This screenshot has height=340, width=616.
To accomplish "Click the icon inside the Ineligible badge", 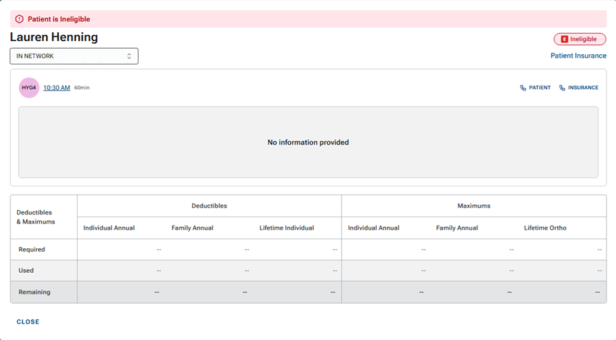I will coord(565,39).
